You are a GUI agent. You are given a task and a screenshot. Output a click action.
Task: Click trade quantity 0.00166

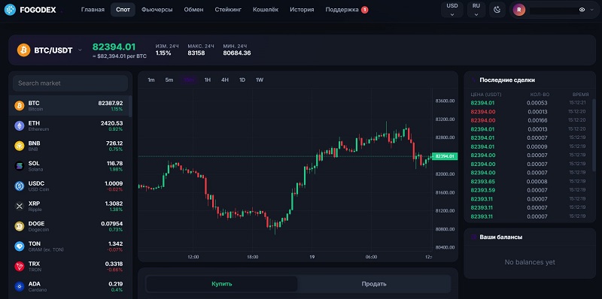tap(537, 120)
